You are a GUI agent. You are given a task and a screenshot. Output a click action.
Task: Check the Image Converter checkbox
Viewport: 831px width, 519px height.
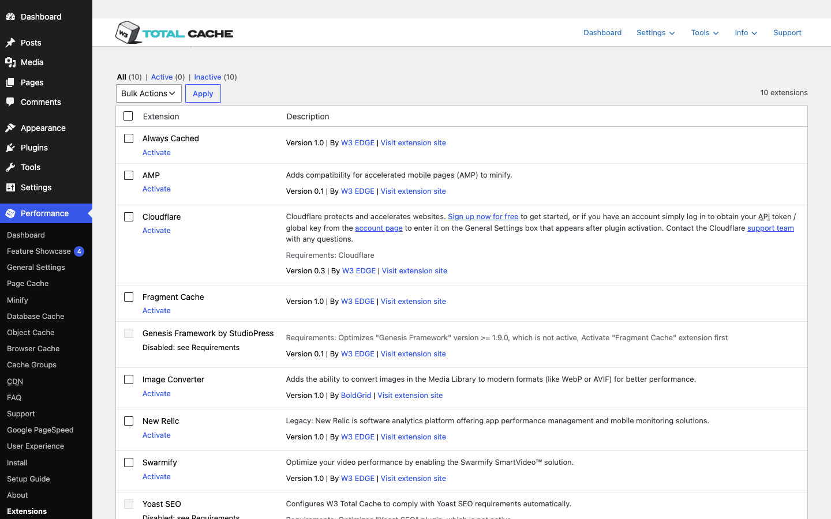click(x=129, y=379)
